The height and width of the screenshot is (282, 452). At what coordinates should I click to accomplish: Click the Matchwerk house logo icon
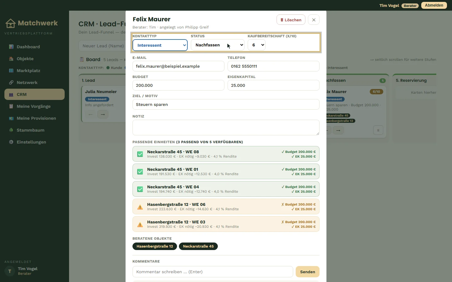pyautogui.click(x=10, y=23)
